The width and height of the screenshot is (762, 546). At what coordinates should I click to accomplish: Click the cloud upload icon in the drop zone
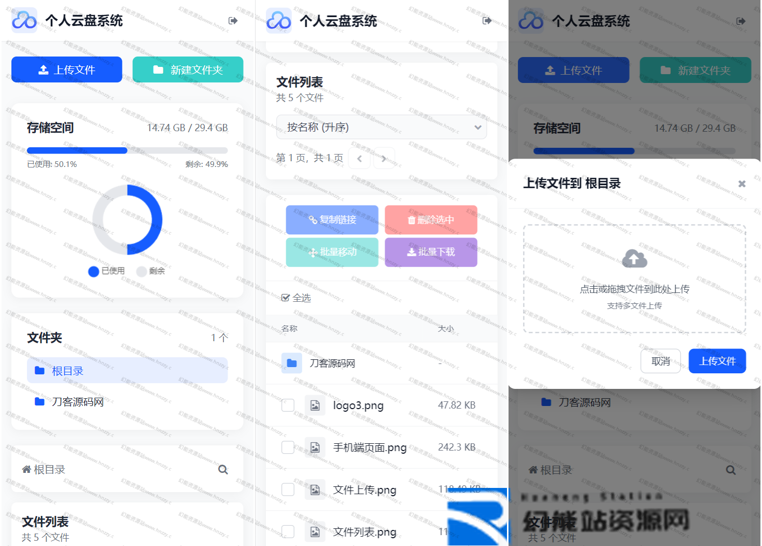[634, 258]
